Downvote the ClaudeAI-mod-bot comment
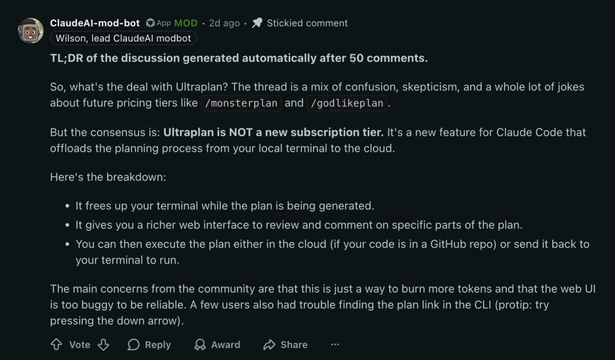The height and width of the screenshot is (360, 615). 103,345
